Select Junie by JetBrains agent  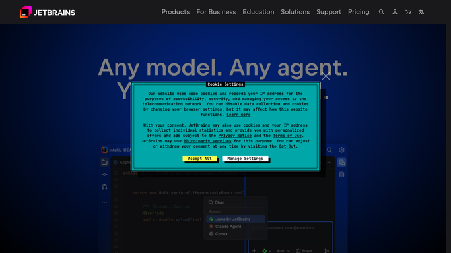(x=236, y=219)
